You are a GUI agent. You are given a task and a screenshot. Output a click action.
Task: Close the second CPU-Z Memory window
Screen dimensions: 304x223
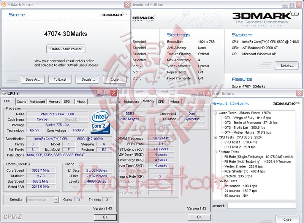click(208, 93)
